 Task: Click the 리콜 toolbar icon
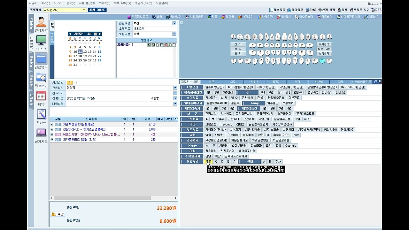pos(212,17)
